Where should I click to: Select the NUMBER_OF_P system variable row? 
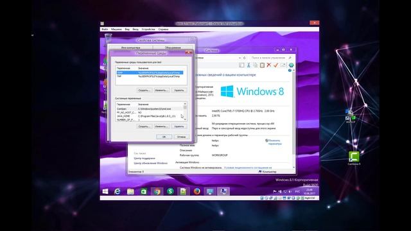coord(150,120)
